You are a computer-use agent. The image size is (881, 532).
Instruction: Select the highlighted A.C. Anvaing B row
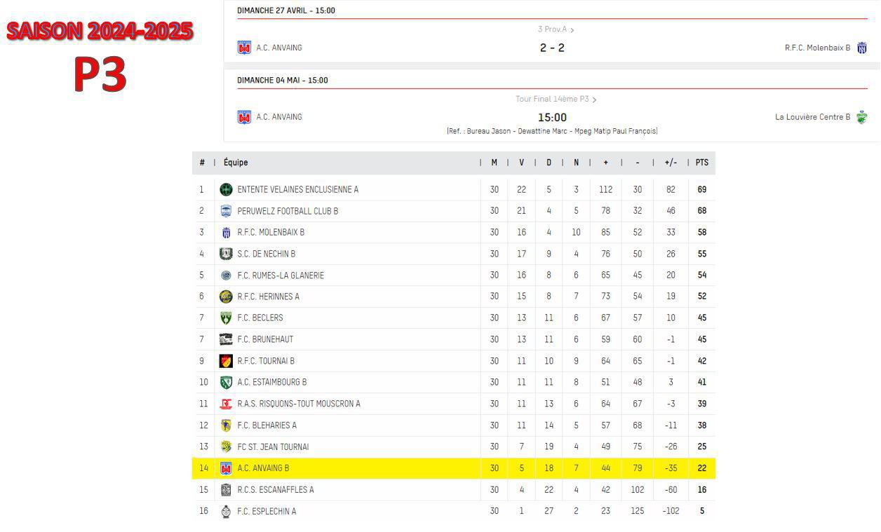coord(454,468)
